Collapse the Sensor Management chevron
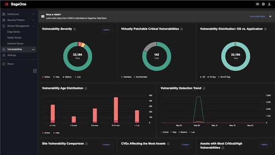Viewport: 275px width, 155px height. click(x=33, y=26)
